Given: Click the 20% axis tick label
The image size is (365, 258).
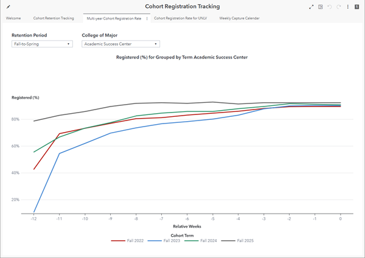Looking at the screenshot, I should tap(15, 200).
